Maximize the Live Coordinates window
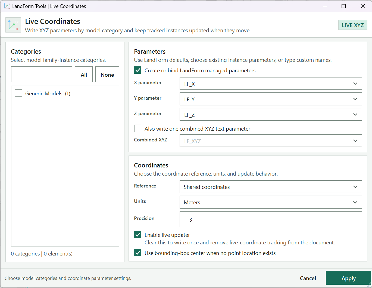The height and width of the screenshot is (288, 372). click(343, 6)
